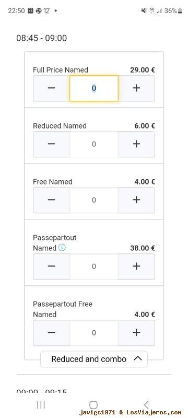Open Passepartout Named info icon

pyautogui.click(x=62, y=248)
